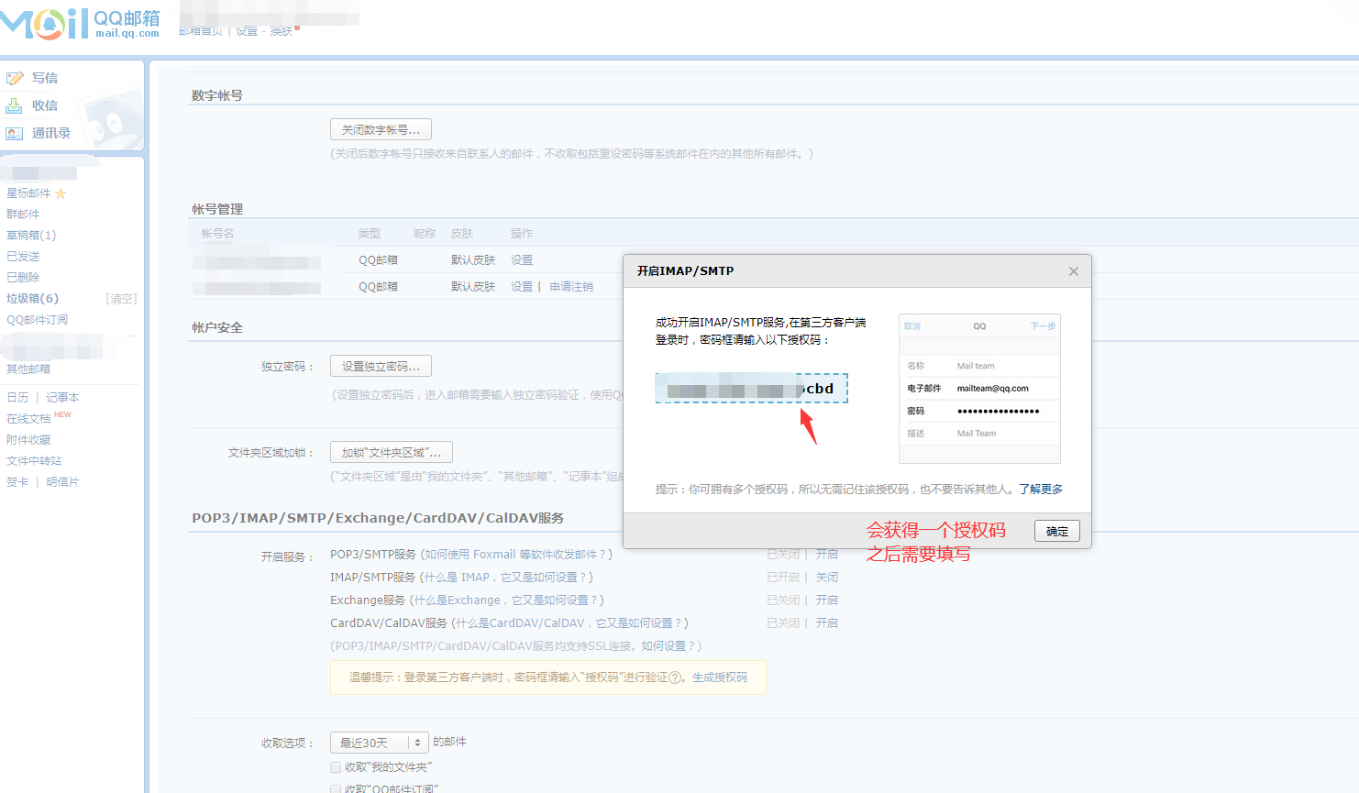The width and height of the screenshot is (1359, 793).
Task: Click the 了解更多 link
Action: click(1040, 490)
